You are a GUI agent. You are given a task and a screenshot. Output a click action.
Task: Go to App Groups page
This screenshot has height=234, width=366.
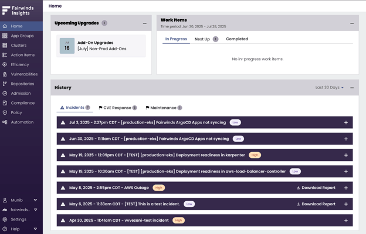[21, 36]
